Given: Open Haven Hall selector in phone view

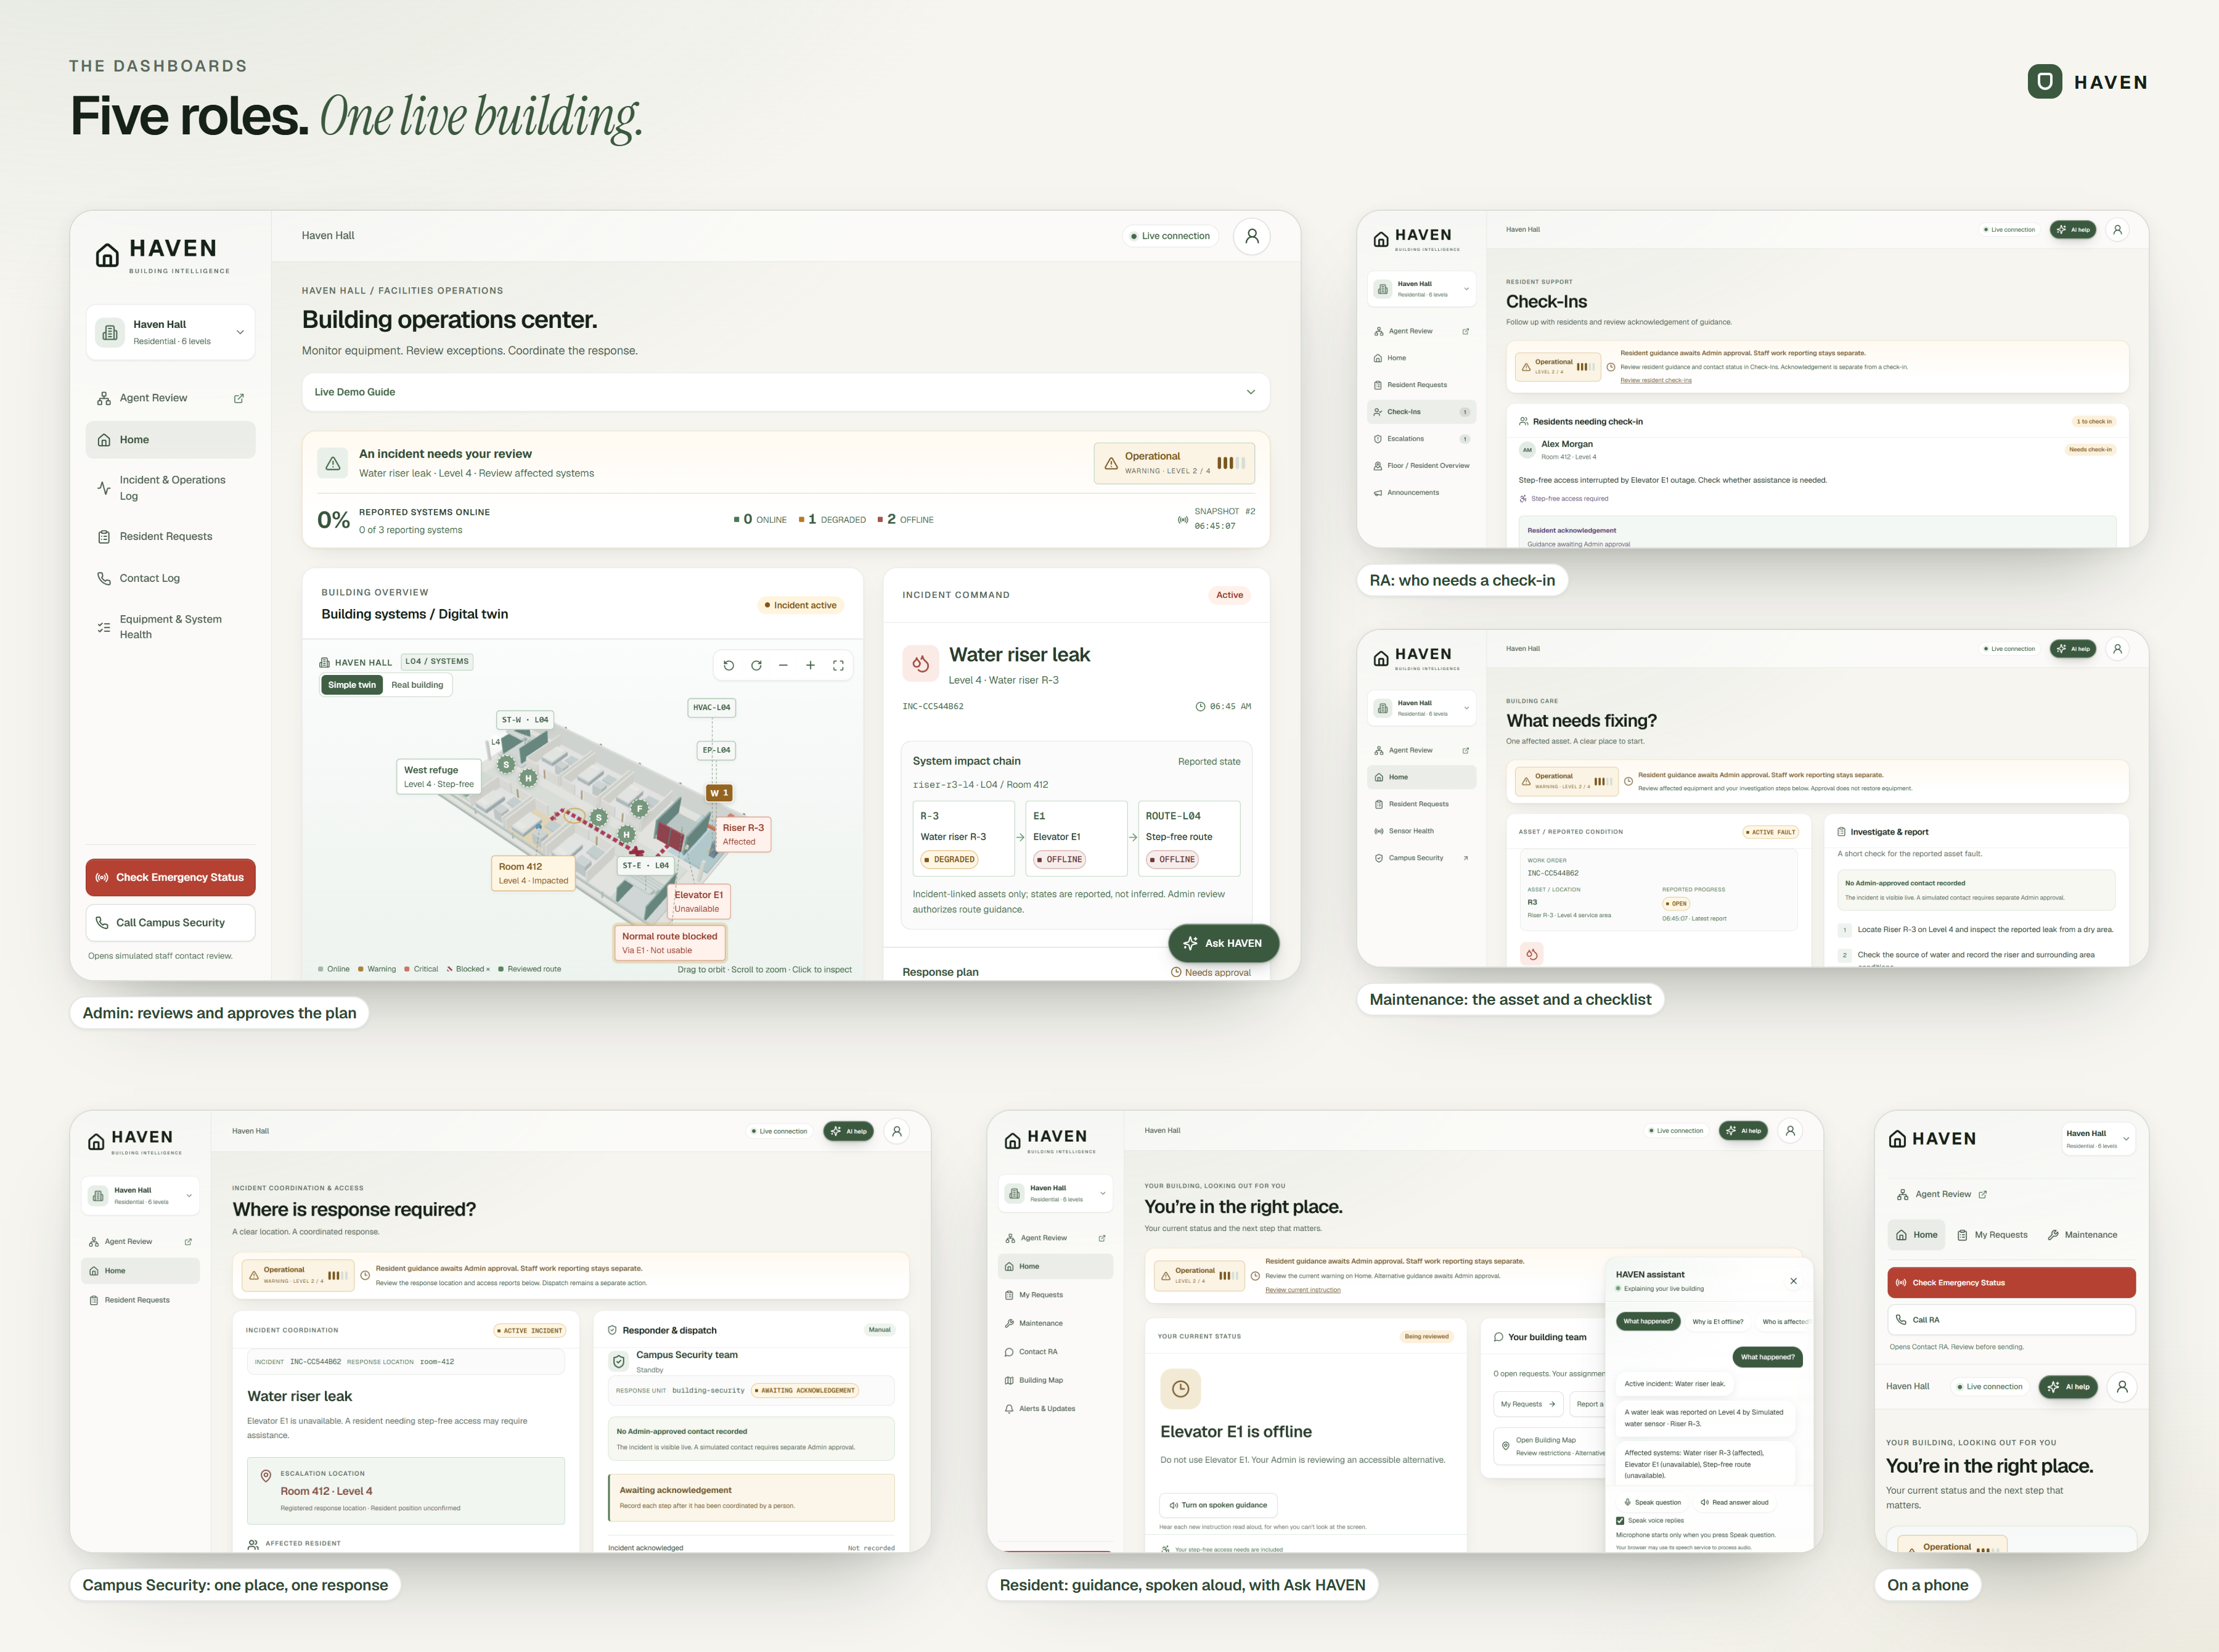Looking at the screenshot, I should 2098,1139.
